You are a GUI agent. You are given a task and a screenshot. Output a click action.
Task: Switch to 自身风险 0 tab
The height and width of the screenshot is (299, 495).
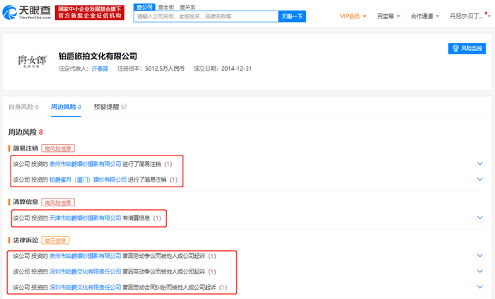[x=23, y=107]
